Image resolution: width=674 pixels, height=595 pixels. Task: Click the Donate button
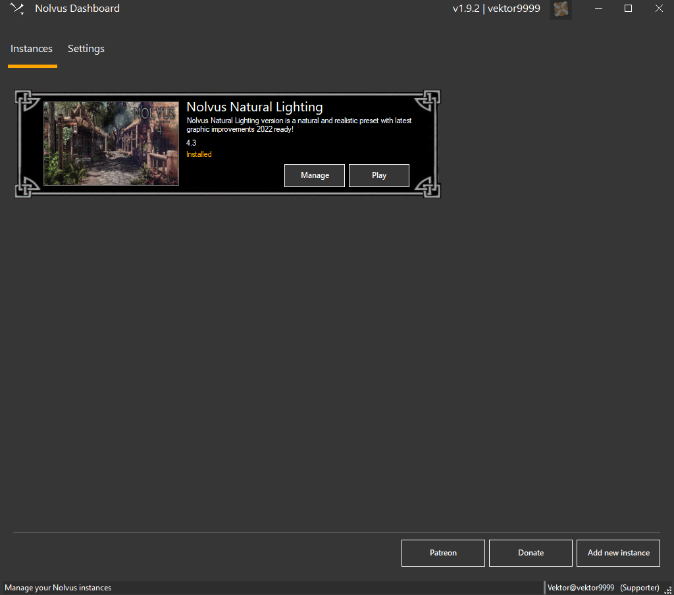pyautogui.click(x=531, y=553)
